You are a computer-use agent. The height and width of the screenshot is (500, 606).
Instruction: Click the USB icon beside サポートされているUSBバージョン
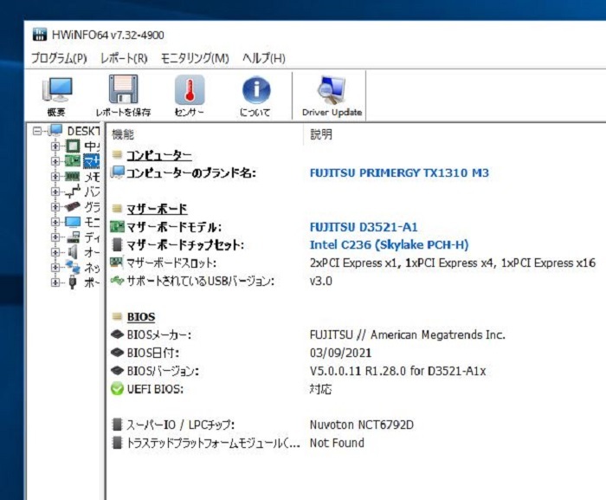pos(117,280)
